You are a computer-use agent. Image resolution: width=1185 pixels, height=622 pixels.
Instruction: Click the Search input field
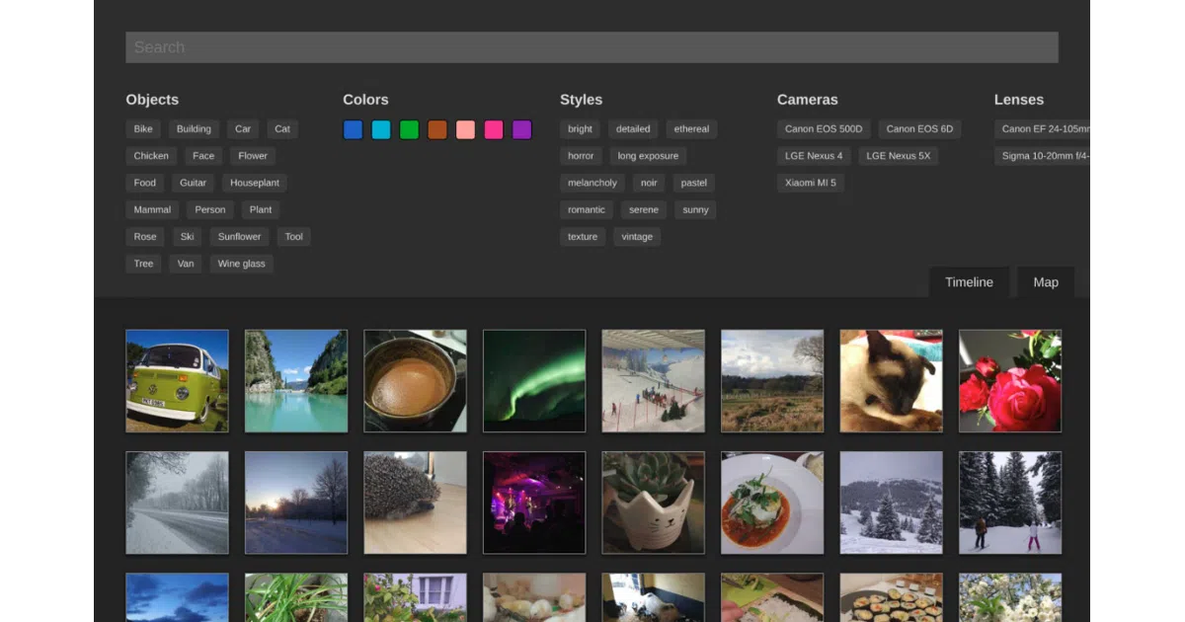click(592, 47)
